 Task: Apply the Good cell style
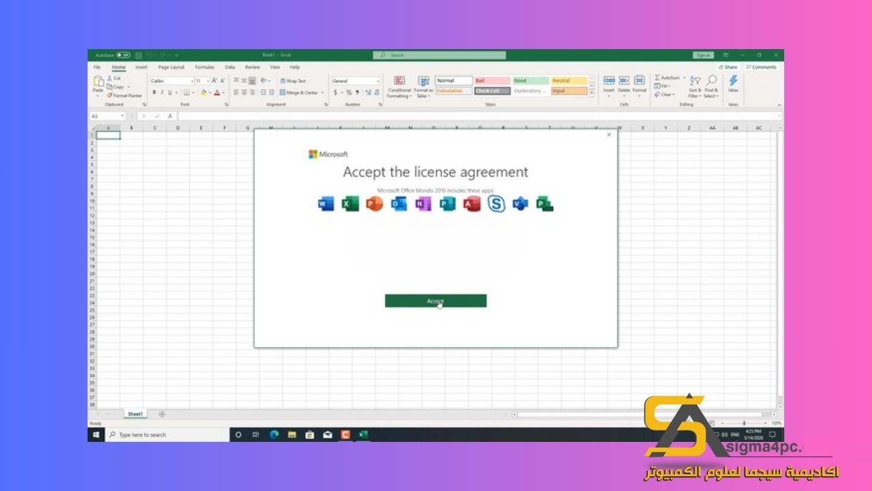(x=531, y=80)
